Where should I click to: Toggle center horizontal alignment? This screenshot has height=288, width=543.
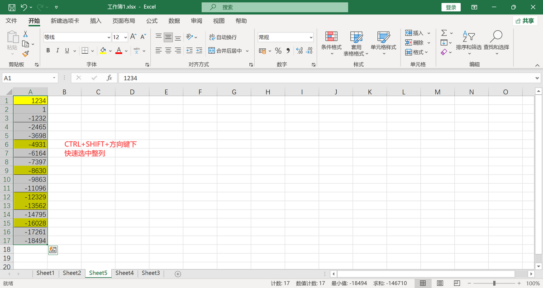coord(168,51)
